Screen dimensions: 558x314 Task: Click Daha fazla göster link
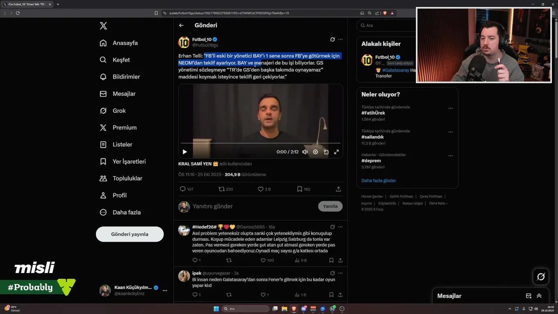coord(379,181)
